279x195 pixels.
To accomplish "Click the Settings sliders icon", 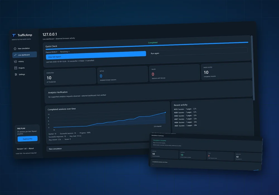I will [x=16, y=74].
